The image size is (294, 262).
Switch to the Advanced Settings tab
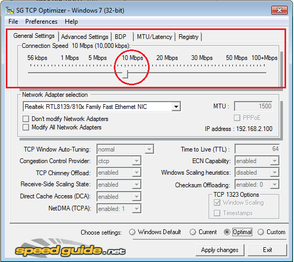(x=85, y=37)
